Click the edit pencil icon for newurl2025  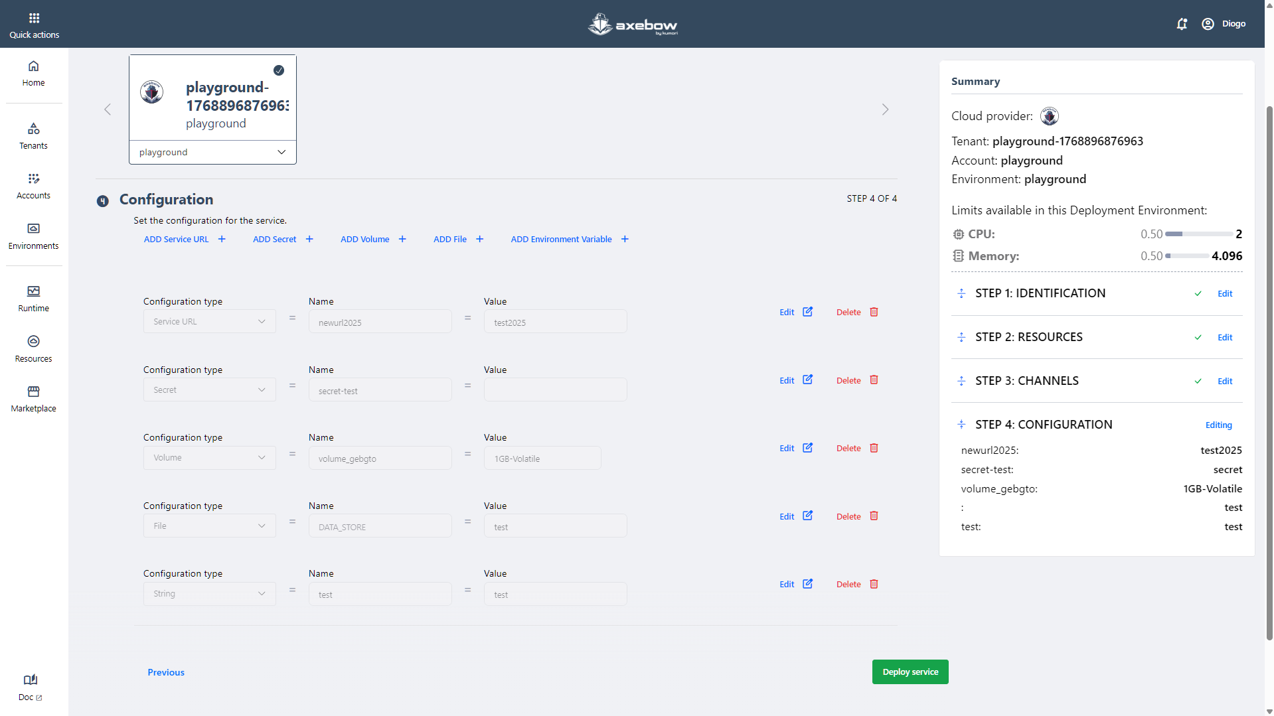pyautogui.click(x=807, y=312)
